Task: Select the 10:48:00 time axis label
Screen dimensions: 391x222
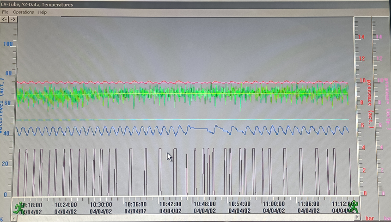Action: pyautogui.click(x=205, y=204)
